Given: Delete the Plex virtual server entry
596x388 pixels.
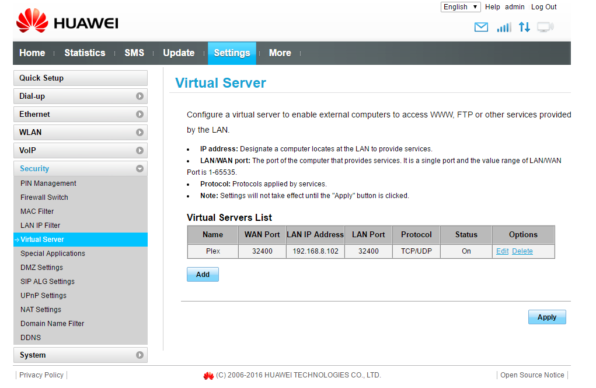Looking at the screenshot, I should click(522, 251).
